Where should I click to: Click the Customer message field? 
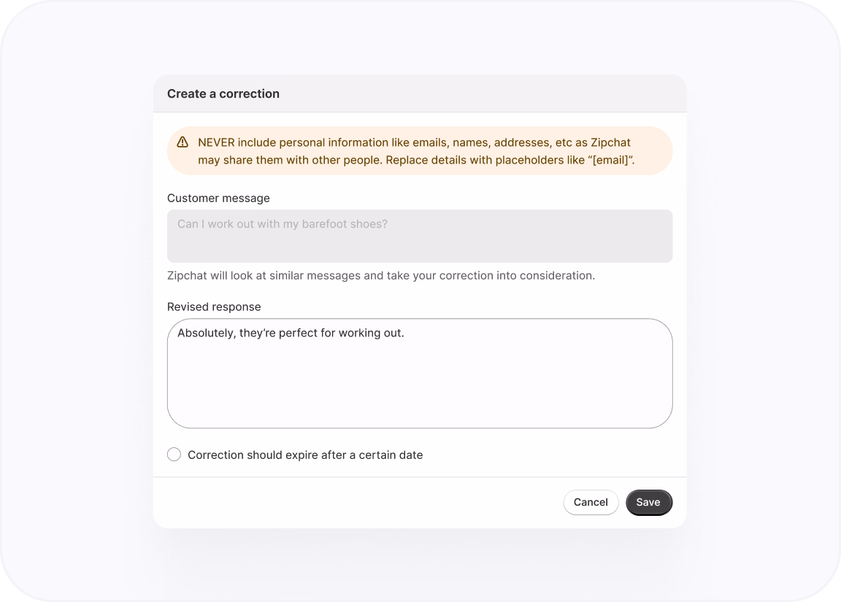tap(420, 235)
